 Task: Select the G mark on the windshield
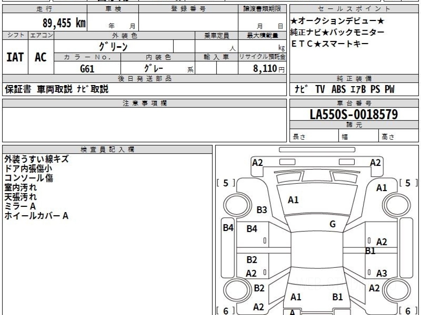pyautogui.click(x=333, y=224)
